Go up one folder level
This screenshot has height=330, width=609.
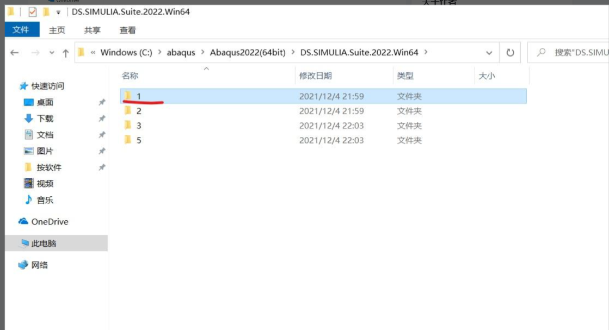click(x=66, y=53)
